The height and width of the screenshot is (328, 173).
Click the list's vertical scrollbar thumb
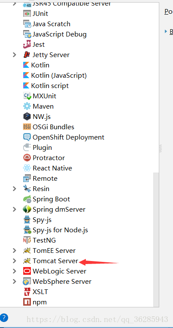156,240
